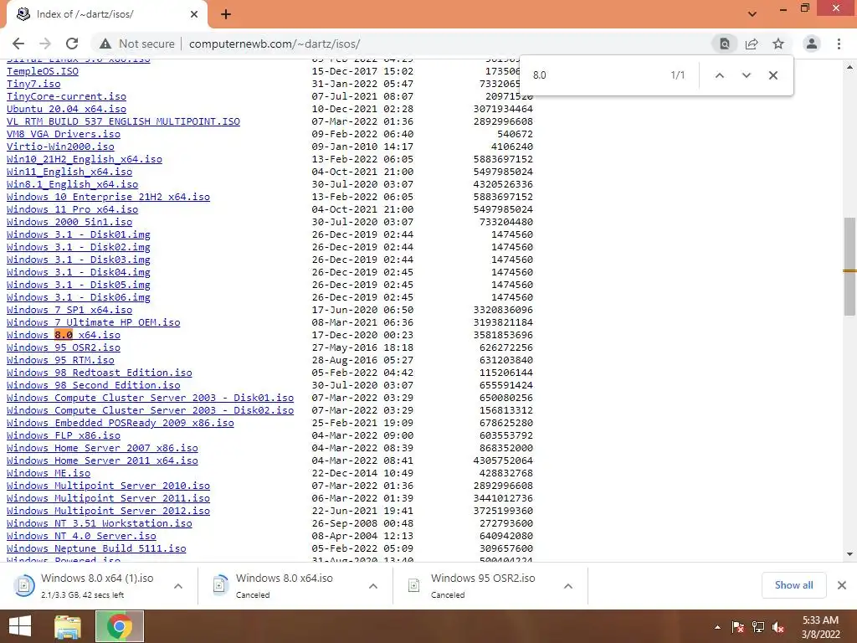
Task: Click the scrollbar up arrow
Action: point(849,67)
